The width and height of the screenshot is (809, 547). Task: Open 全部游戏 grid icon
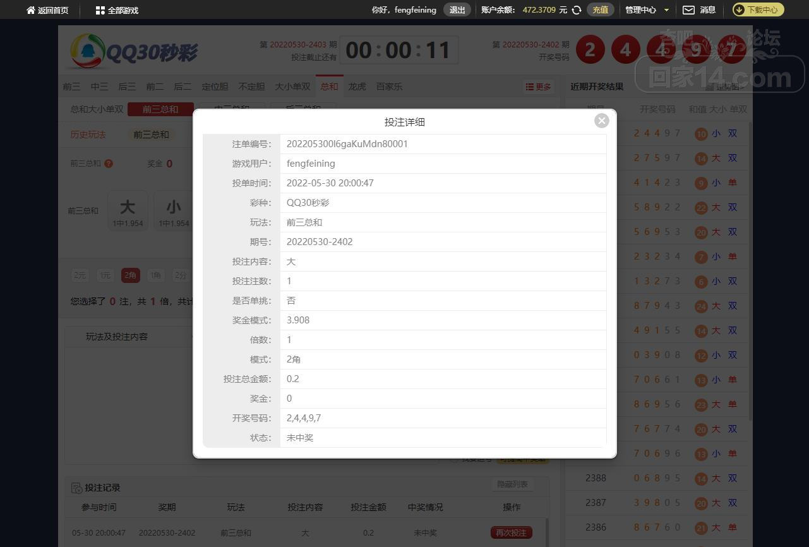tap(100, 10)
